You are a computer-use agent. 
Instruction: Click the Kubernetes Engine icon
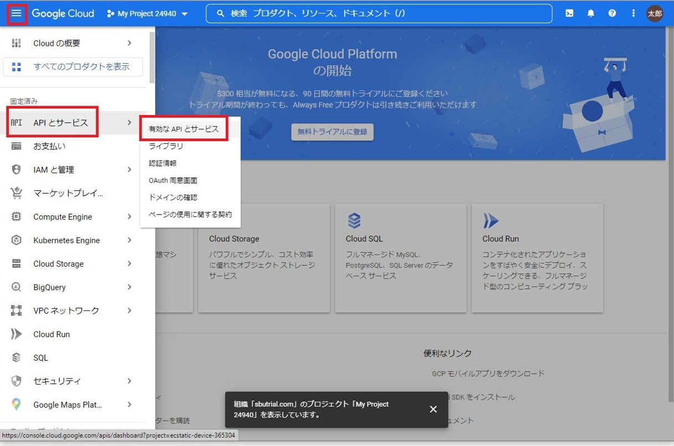(x=17, y=240)
